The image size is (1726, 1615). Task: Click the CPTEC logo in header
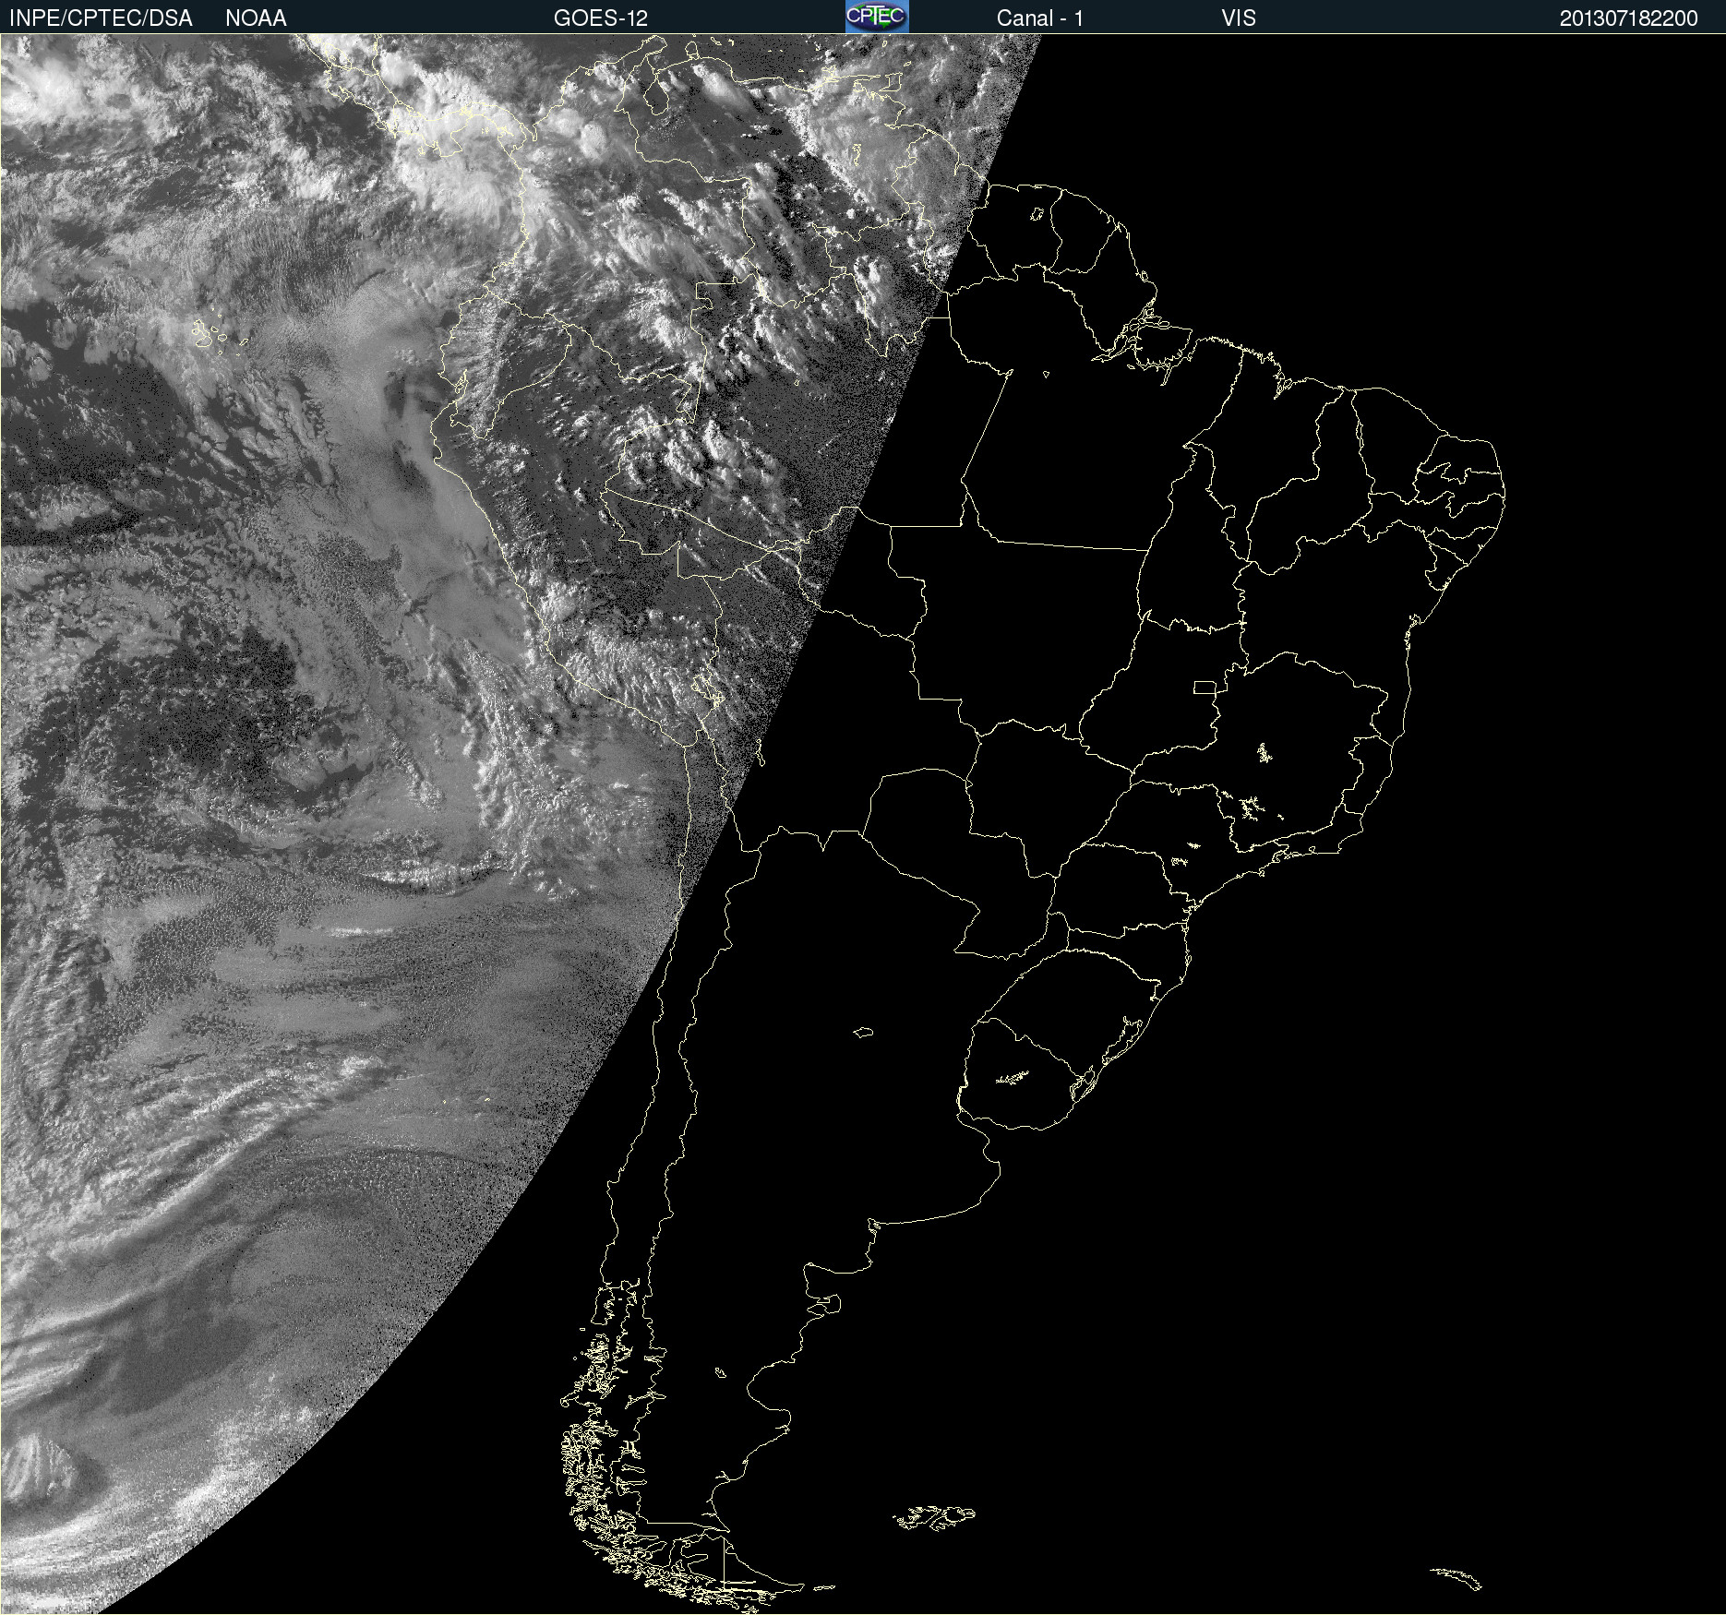click(877, 17)
